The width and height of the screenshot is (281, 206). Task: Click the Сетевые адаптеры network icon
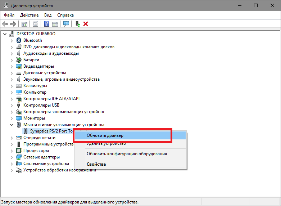[19, 157]
